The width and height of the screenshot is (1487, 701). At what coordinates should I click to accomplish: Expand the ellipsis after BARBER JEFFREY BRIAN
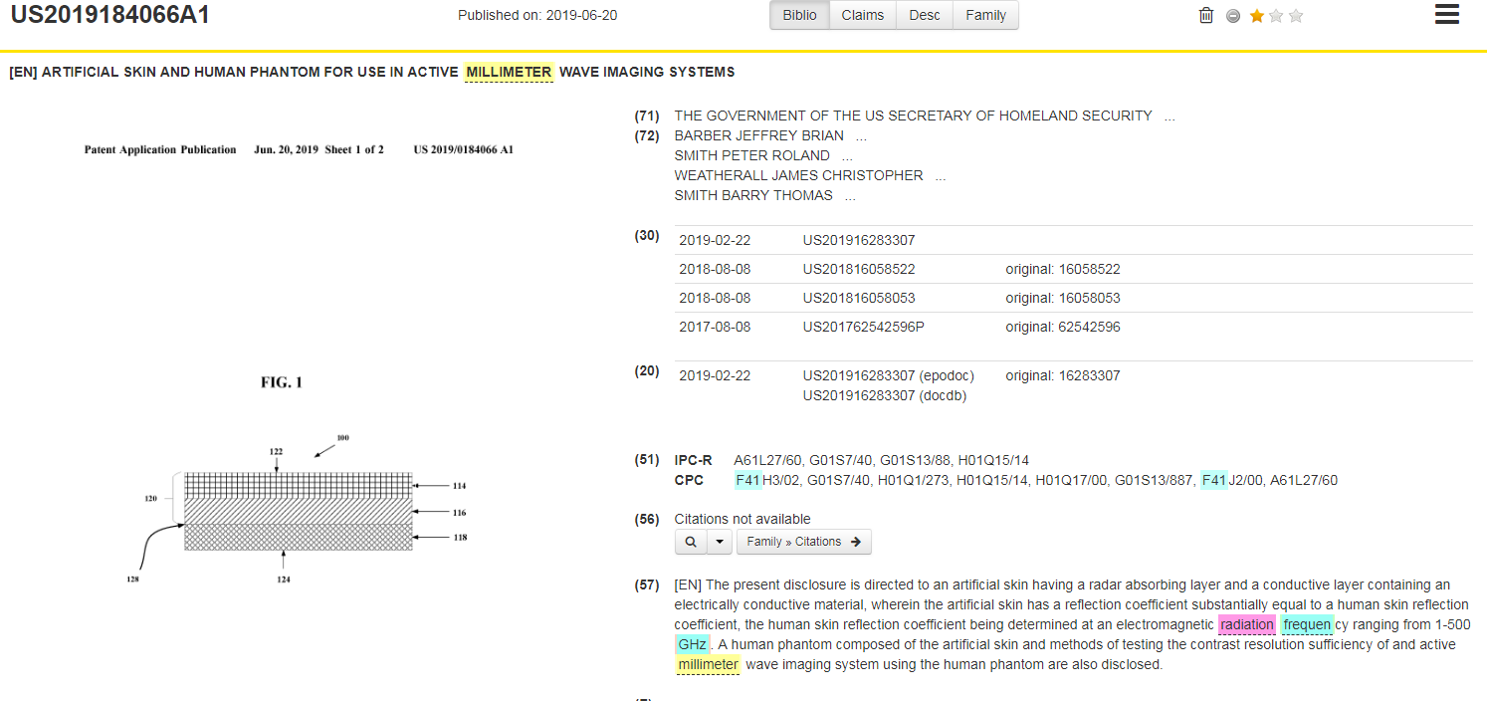[861, 136]
